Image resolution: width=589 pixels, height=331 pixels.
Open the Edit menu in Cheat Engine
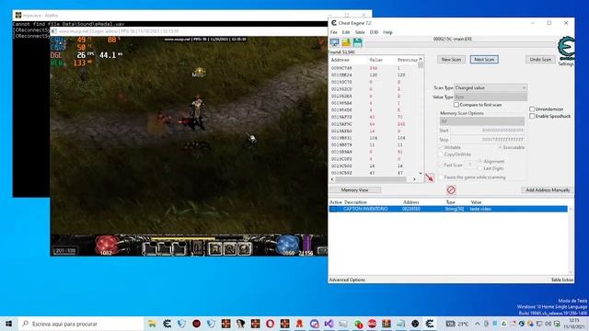346,32
